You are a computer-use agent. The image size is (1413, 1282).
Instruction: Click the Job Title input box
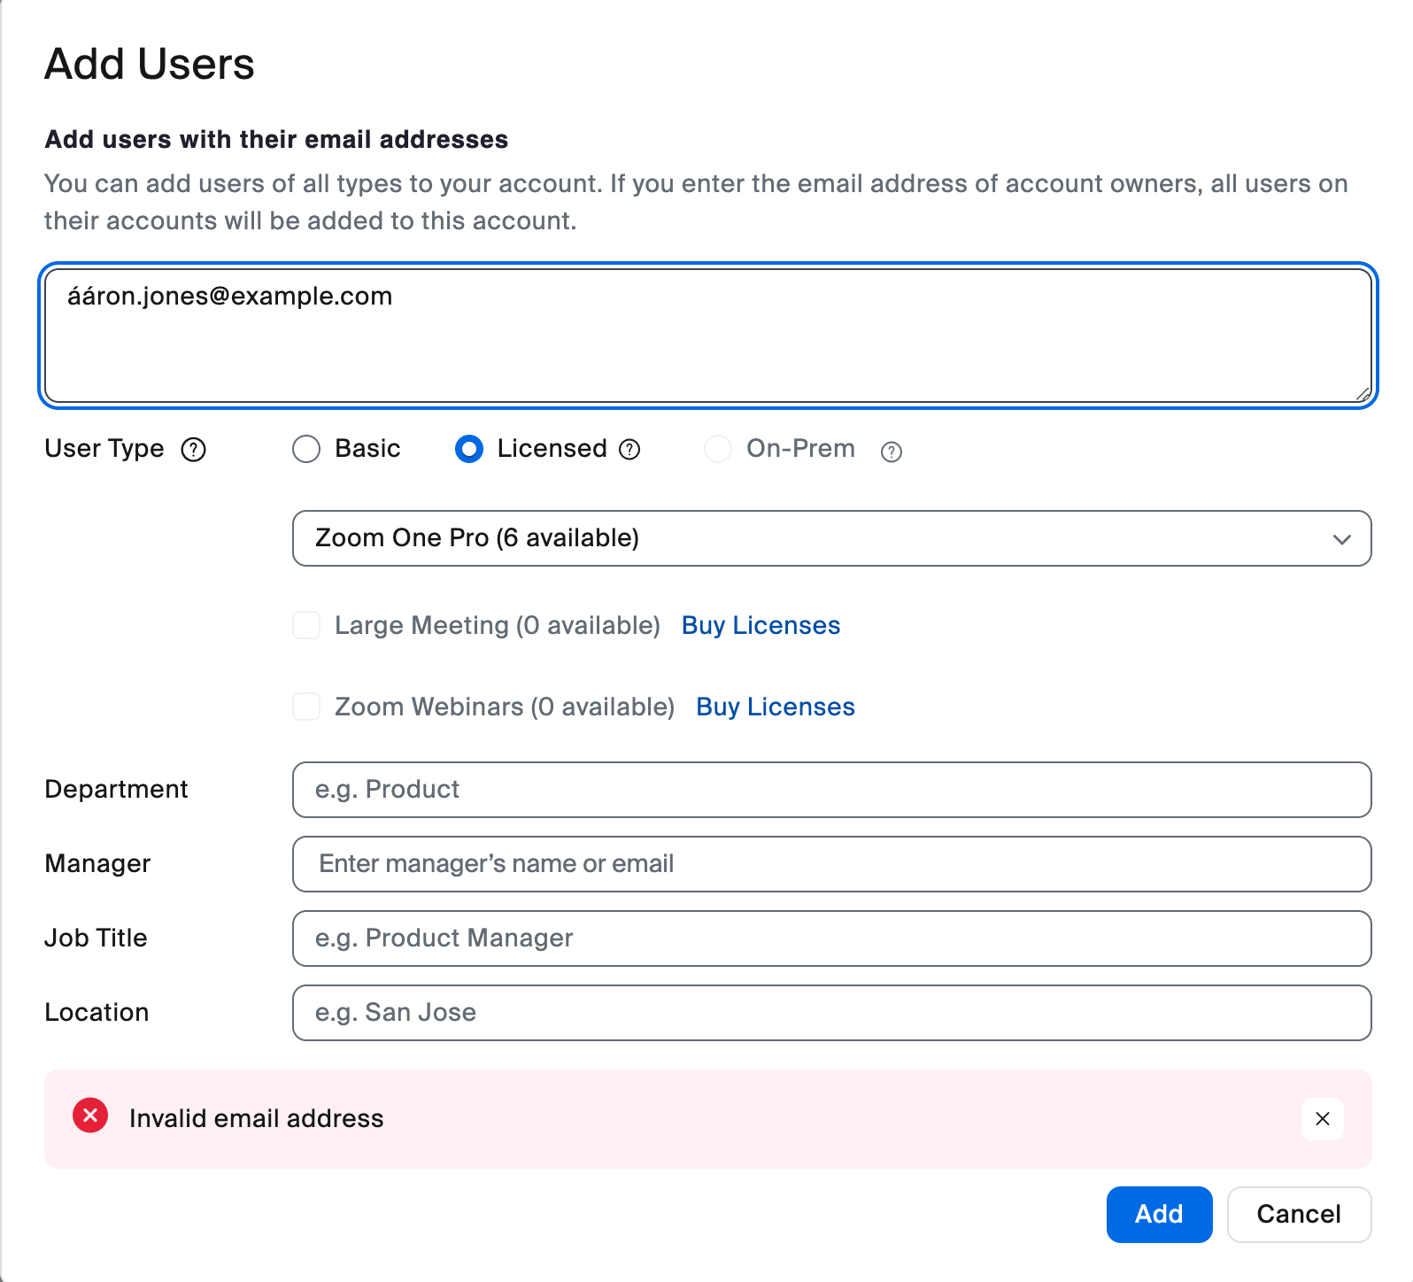click(830, 938)
